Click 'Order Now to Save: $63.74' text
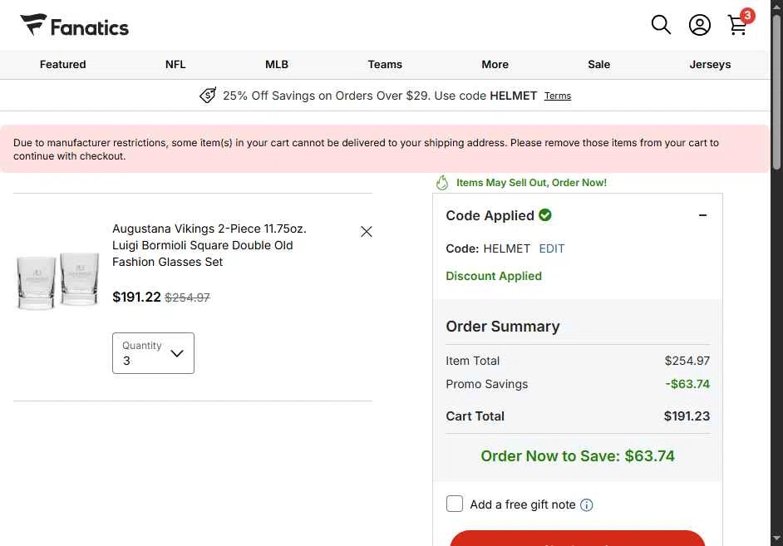Viewport: 783px width, 546px height. (577, 455)
